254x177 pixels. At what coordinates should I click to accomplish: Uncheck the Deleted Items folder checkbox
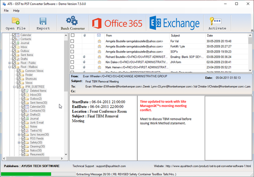pos(23,91)
